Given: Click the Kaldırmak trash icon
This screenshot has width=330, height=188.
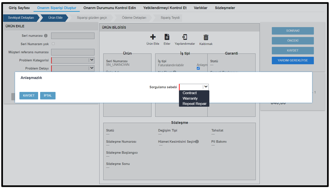Looking at the screenshot, I should (x=206, y=38).
